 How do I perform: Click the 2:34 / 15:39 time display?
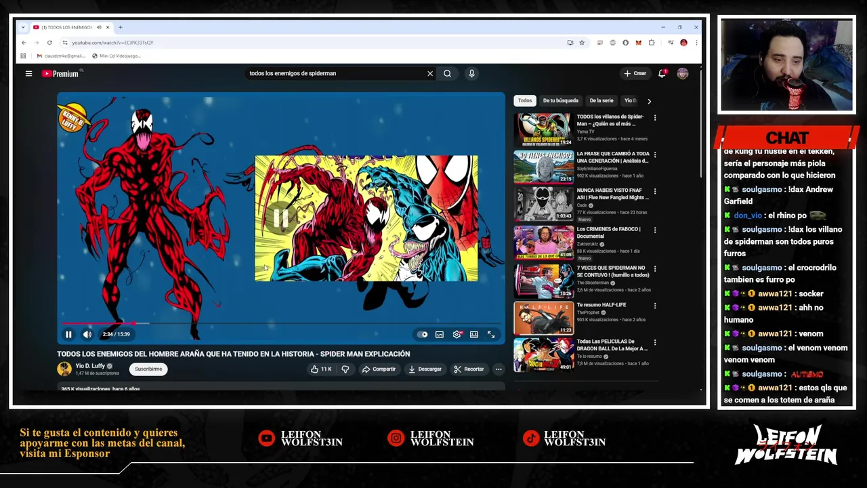click(x=116, y=334)
